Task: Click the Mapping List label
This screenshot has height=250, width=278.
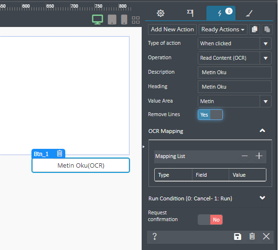Action: pos(170,156)
